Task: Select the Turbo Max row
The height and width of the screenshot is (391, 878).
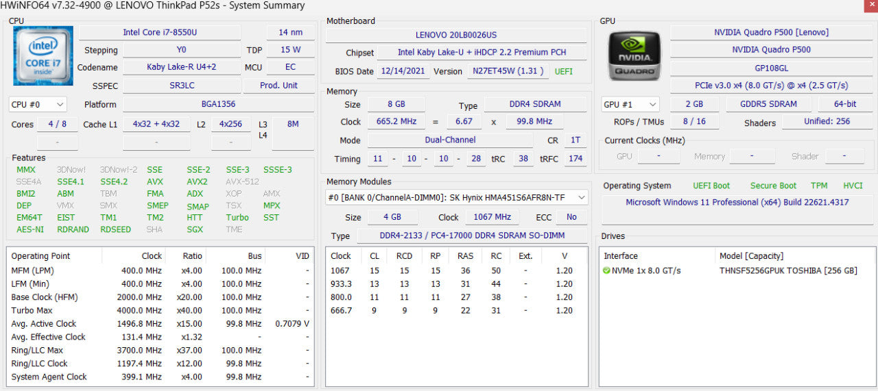Action: pyautogui.click(x=161, y=310)
